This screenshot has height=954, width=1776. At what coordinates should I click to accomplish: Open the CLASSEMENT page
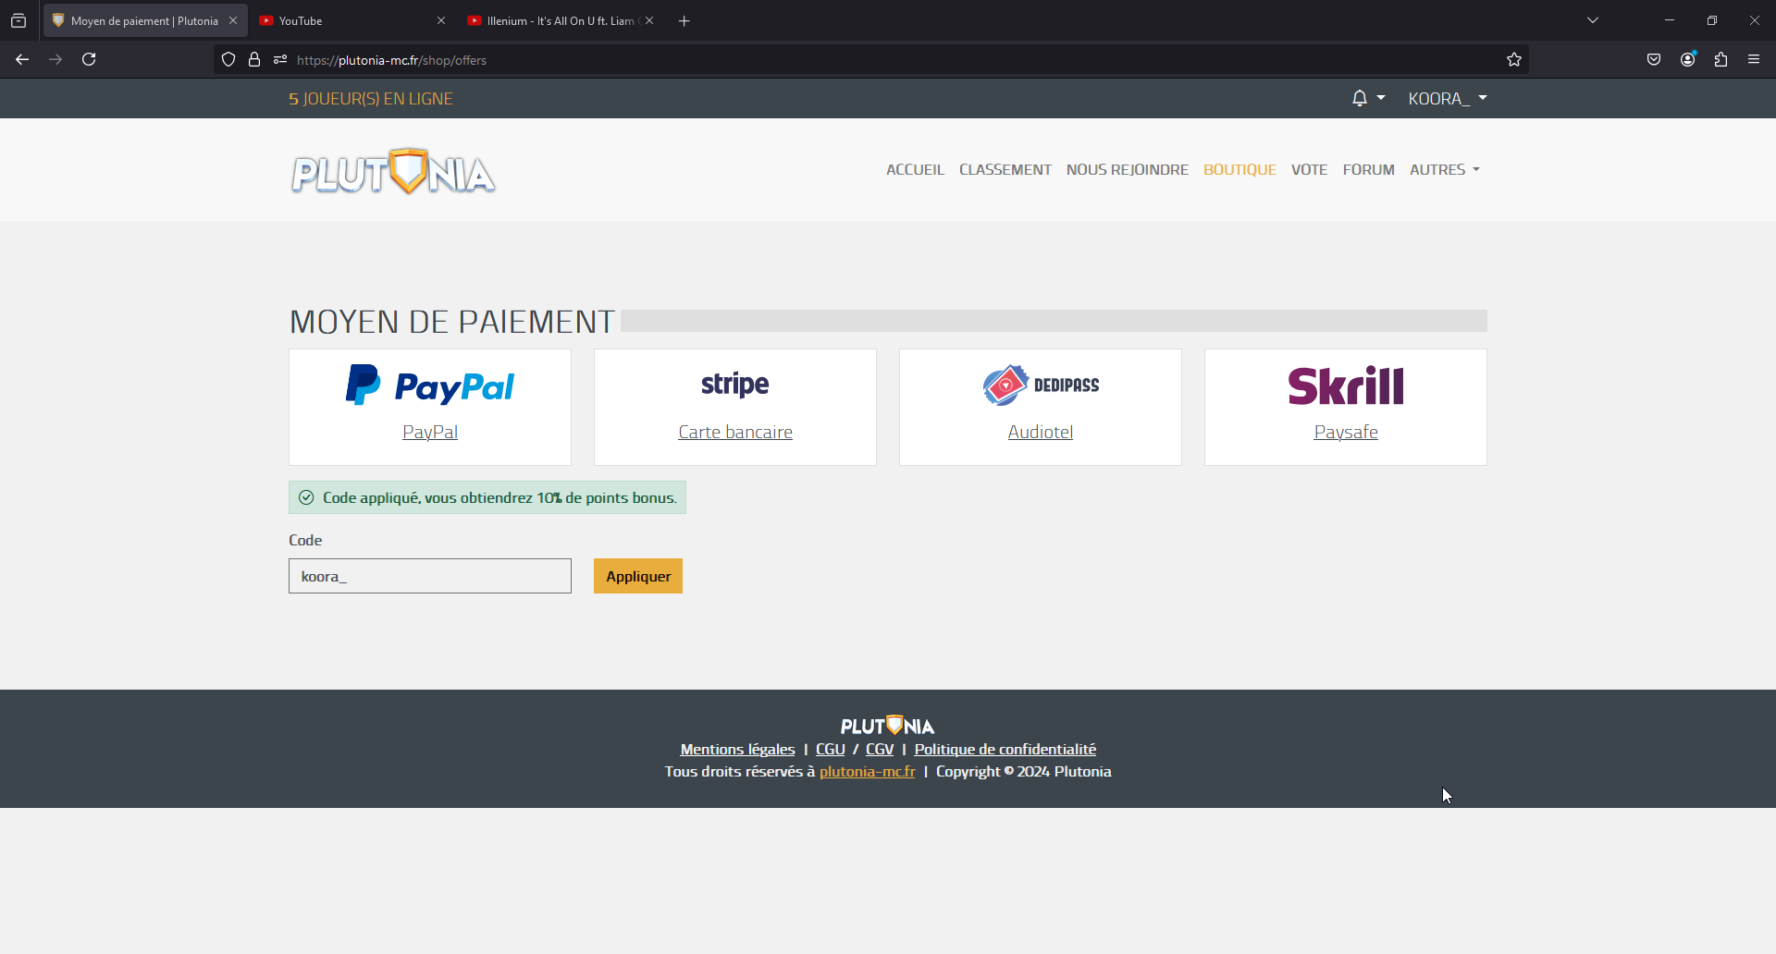1005,170
